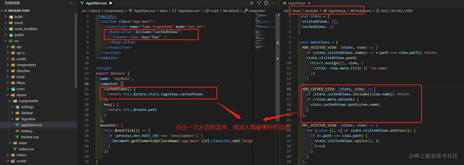
Task: Switch to the AppMain.vue editor tab
Action: 96,3
